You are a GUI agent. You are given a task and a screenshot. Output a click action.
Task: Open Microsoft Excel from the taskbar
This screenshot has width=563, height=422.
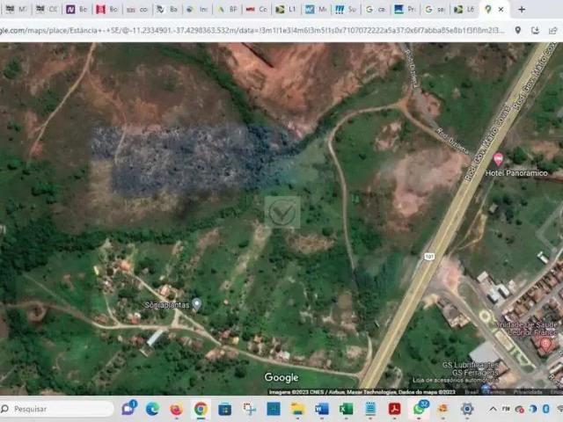click(346, 409)
